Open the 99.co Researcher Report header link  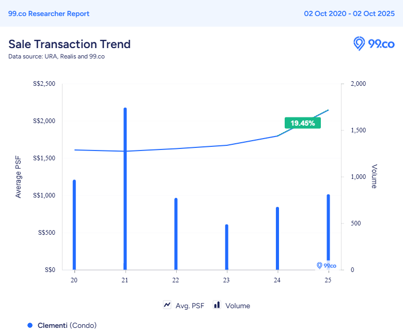click(49, 13)
